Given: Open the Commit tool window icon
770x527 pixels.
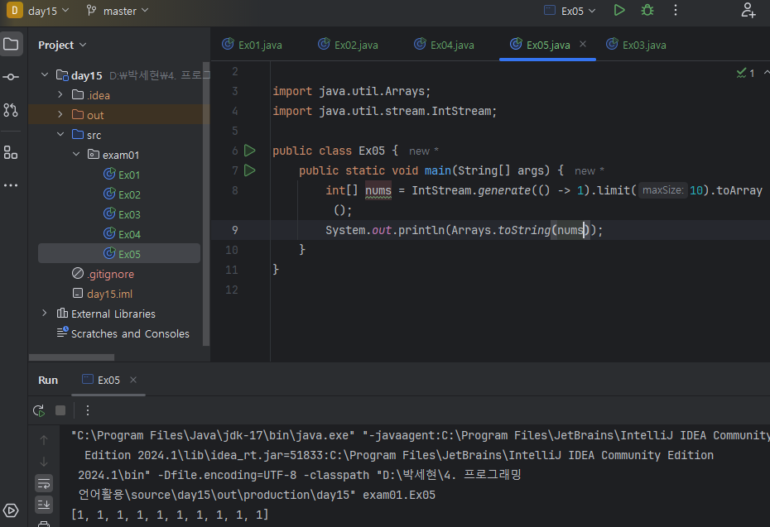Looking at the screenshot, I should tap(11, 77).
